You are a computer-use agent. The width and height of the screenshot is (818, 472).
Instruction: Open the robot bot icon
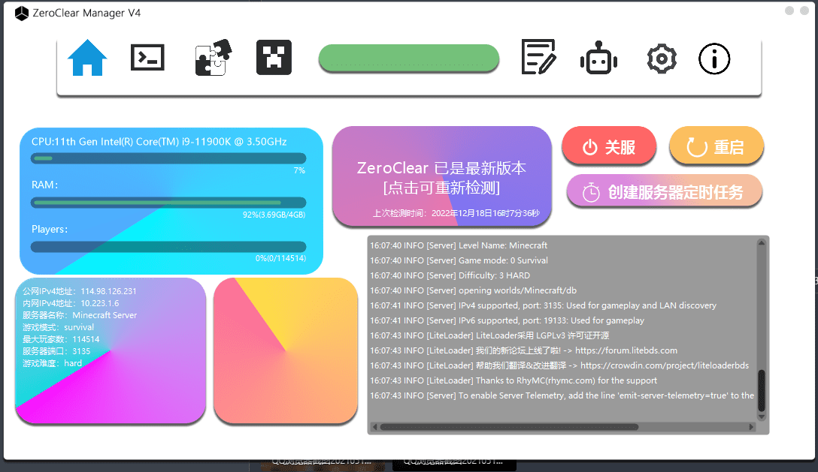pos(598,58)
